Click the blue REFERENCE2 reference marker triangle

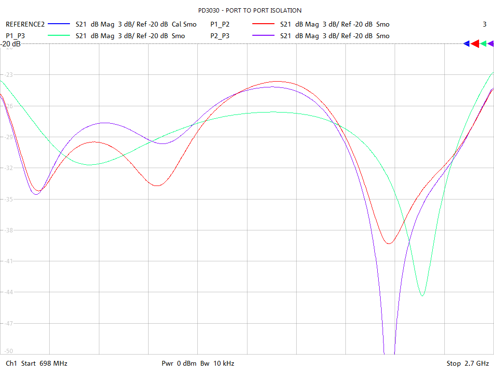[x=467, y=43]
